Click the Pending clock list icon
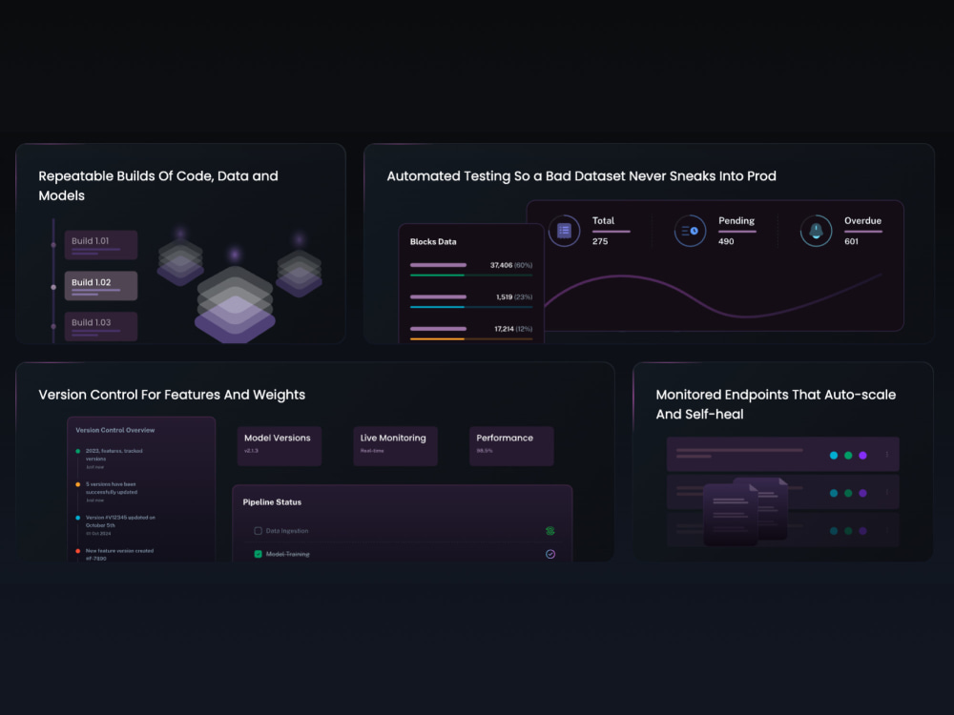This screenshot has height=715, width=954. click(x=690, y=231)
